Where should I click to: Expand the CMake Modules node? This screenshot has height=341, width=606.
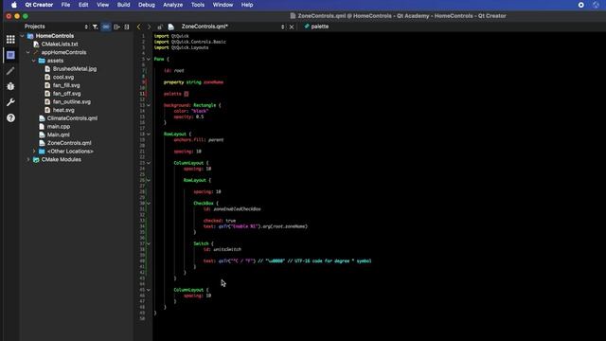[x=27, y=159]
